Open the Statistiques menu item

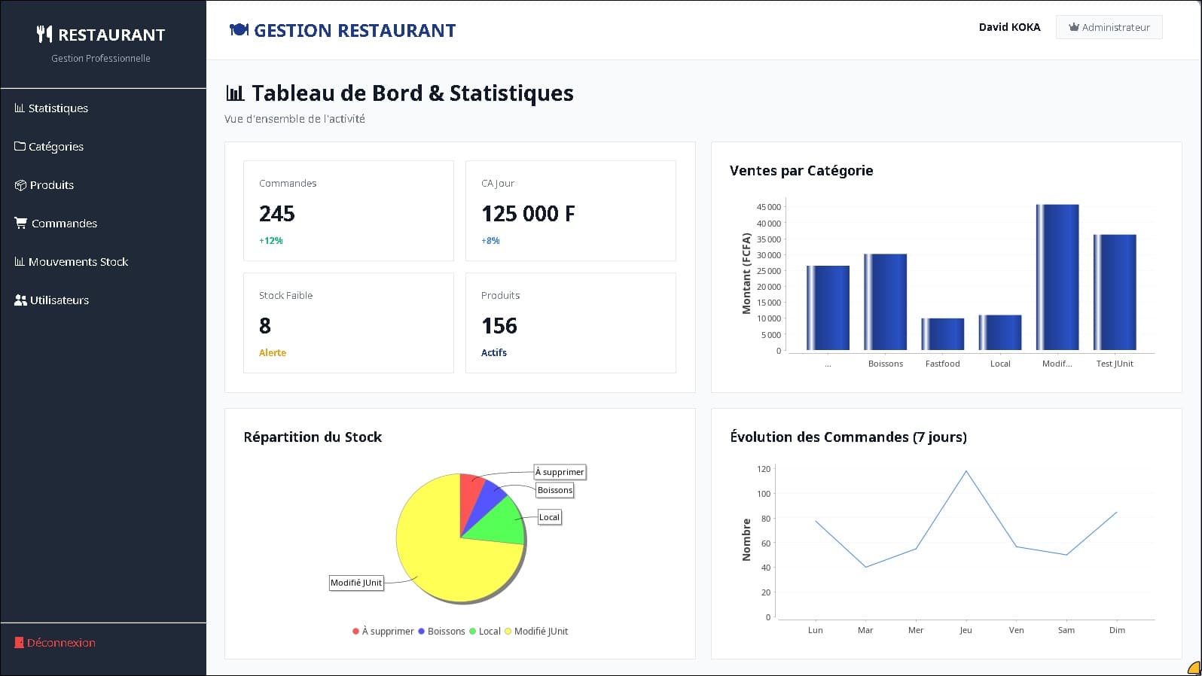103,108
